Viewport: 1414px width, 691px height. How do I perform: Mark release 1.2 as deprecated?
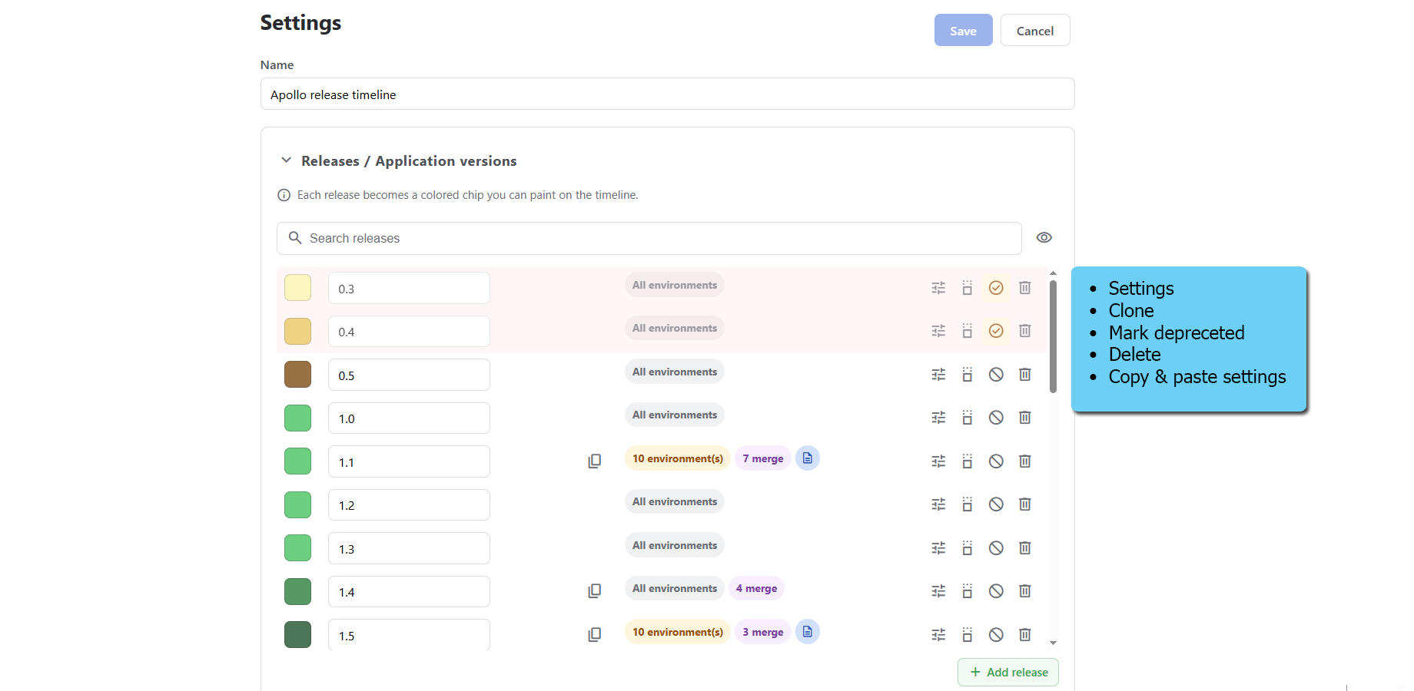pos(996,504)
